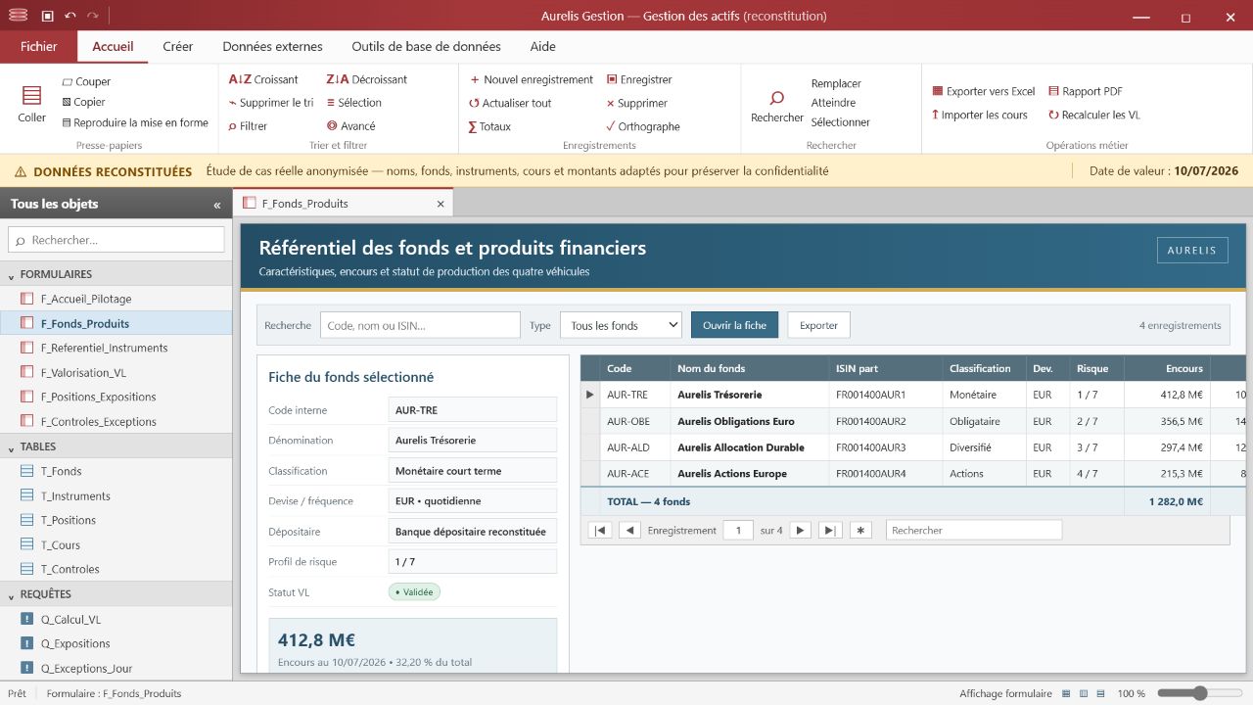Switch to Données externes tab
The image size is (1253, 705).
[272, 46]
